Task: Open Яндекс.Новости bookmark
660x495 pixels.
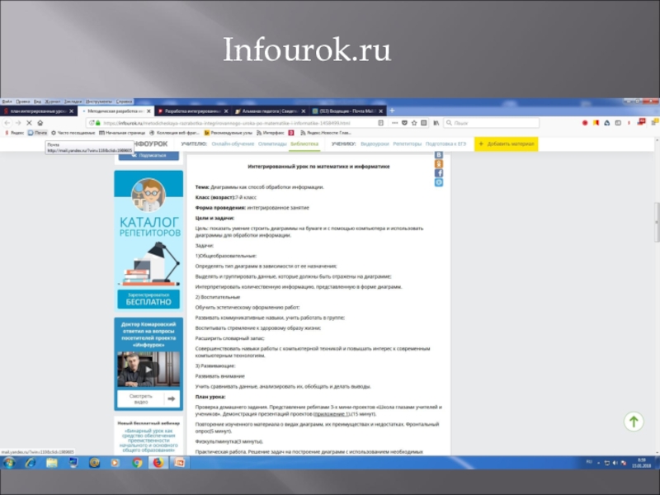Action: pyautogui.click(x=325, y=133)
